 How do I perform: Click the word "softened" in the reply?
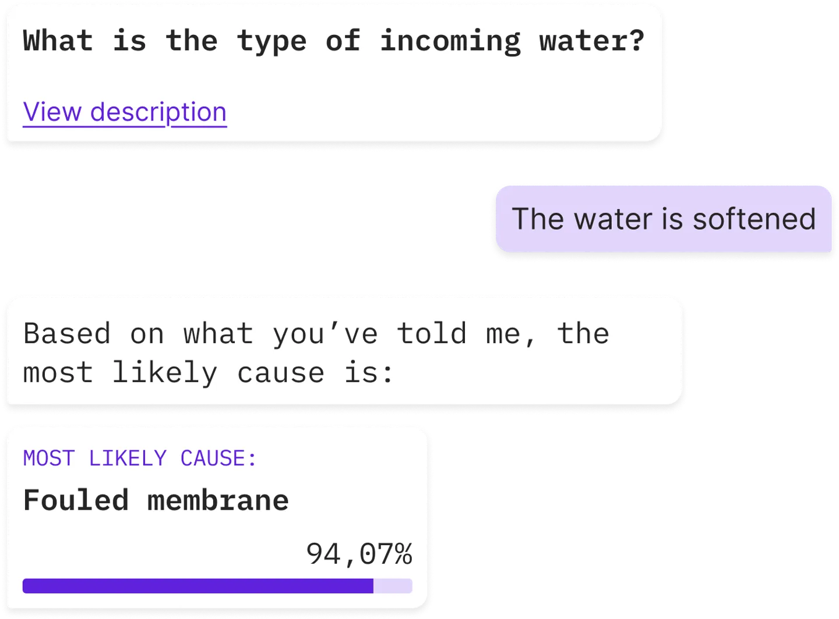click(754, 219)
